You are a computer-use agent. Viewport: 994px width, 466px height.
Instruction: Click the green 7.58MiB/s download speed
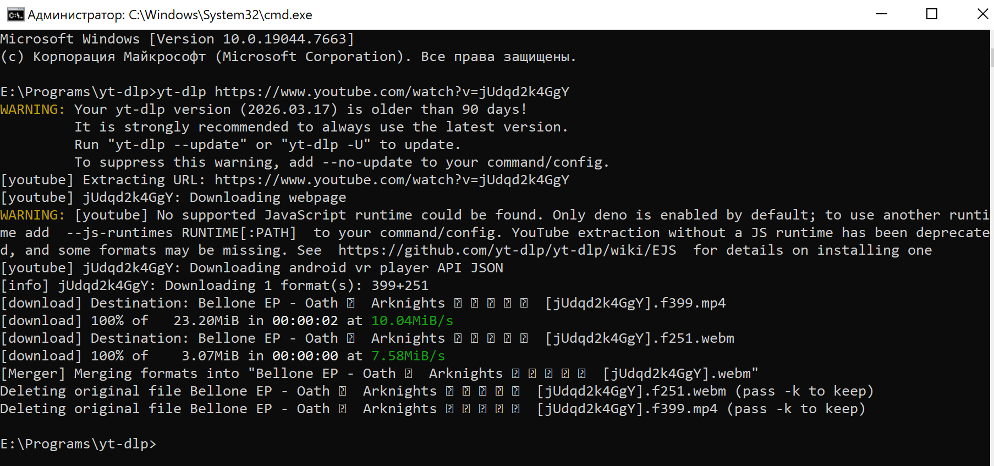click(x=408, y=356)
